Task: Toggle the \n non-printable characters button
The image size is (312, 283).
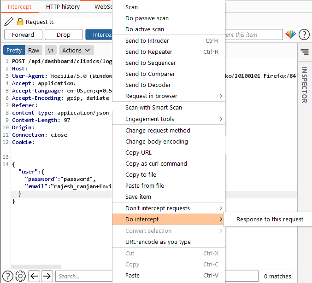Action: [51, 50]
